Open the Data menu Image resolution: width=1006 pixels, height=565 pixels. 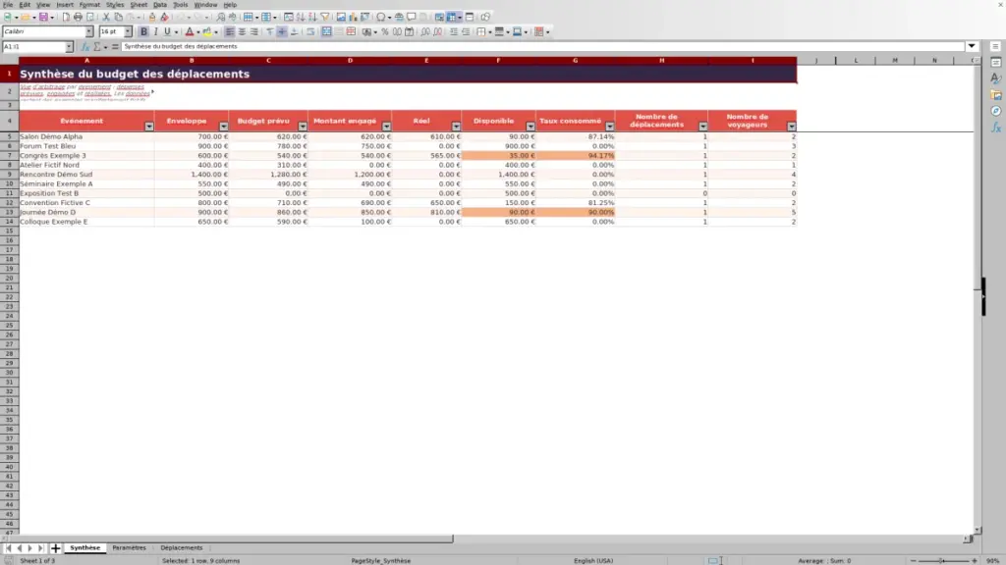tap(160, 5)
